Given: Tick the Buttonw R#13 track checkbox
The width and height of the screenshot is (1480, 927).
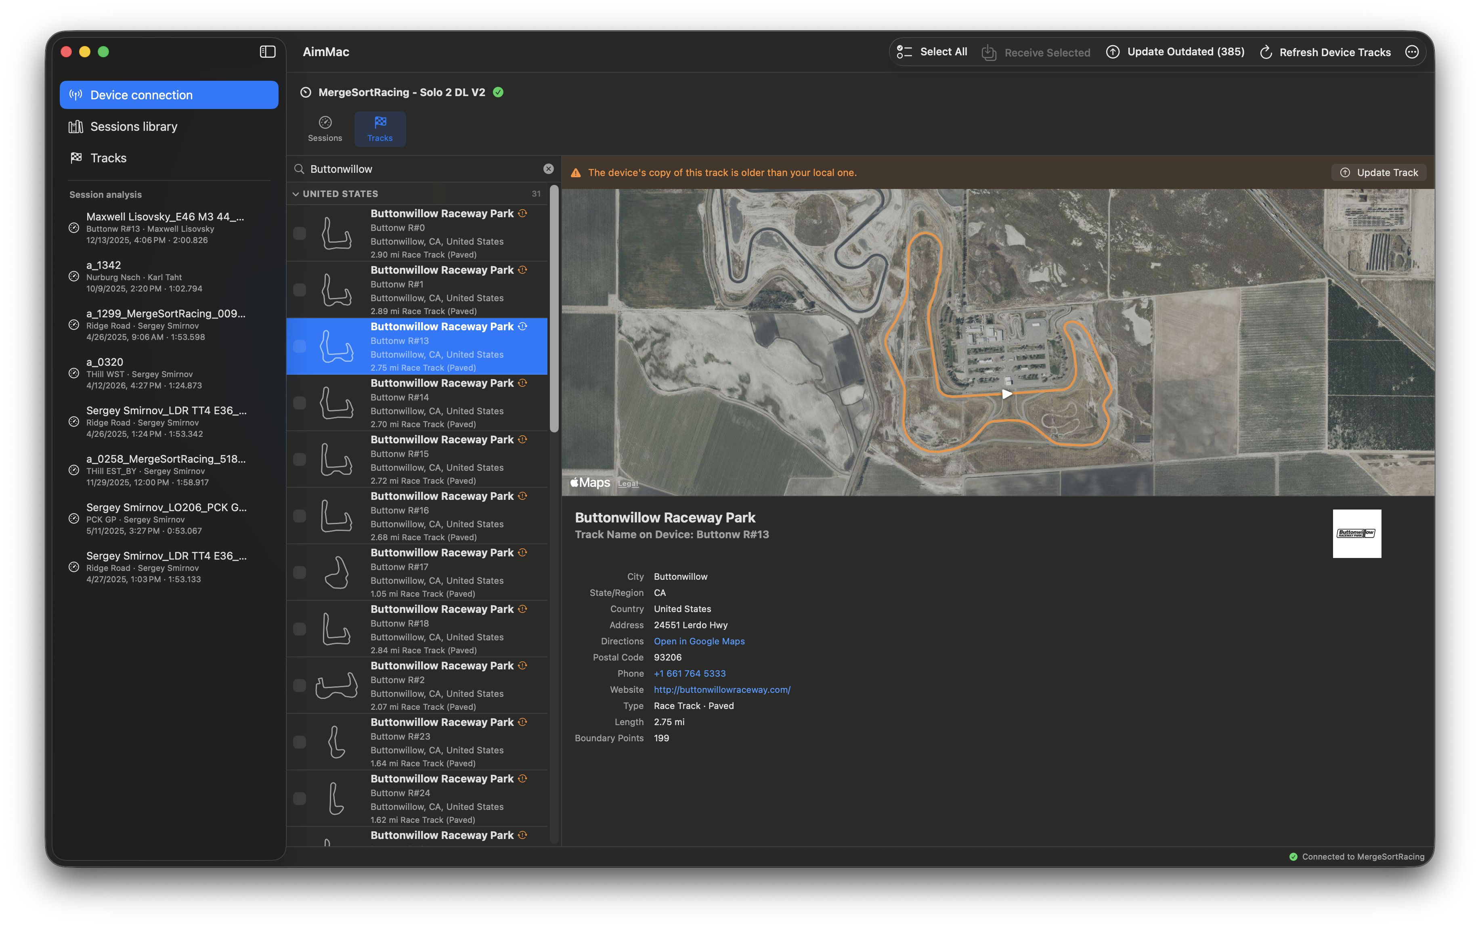Looking at the screenshot, I should pyautogui.click(x=299, y=346).
